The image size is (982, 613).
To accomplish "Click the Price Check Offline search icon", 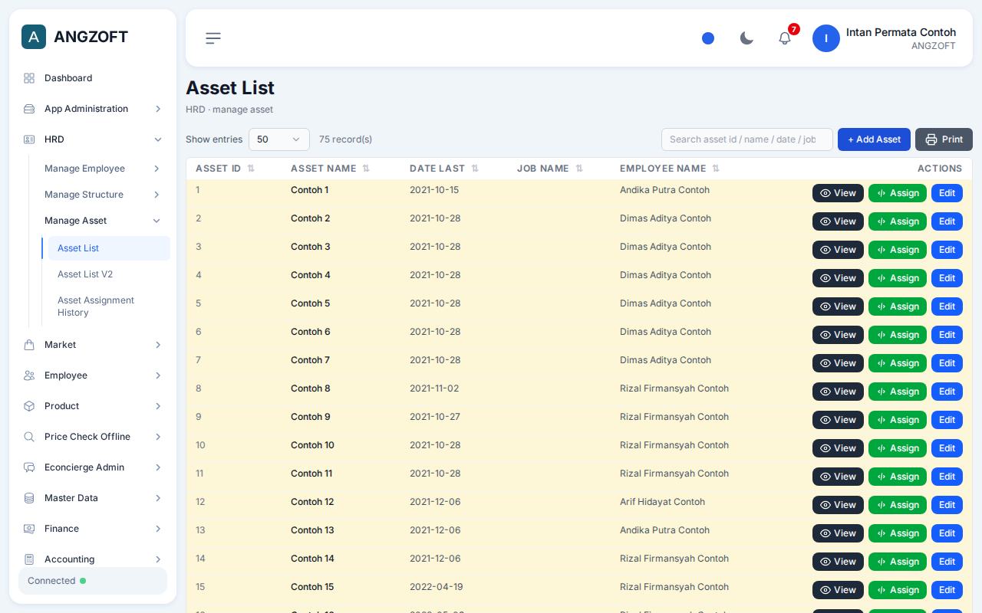I will point(29,437).
